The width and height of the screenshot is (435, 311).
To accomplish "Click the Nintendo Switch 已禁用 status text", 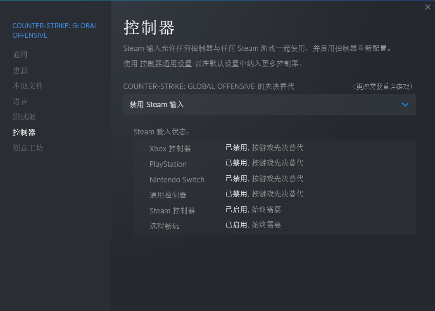I will (x=236, y=178).
